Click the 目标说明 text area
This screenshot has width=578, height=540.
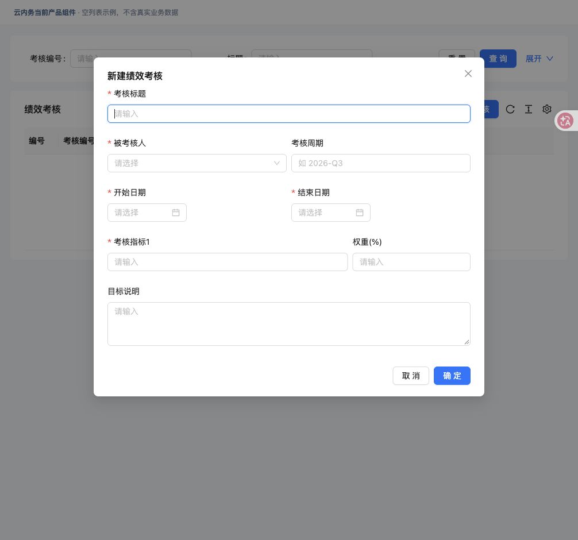[288, 323]
